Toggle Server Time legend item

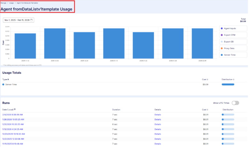pyautogui.click(x=233, y=55)
